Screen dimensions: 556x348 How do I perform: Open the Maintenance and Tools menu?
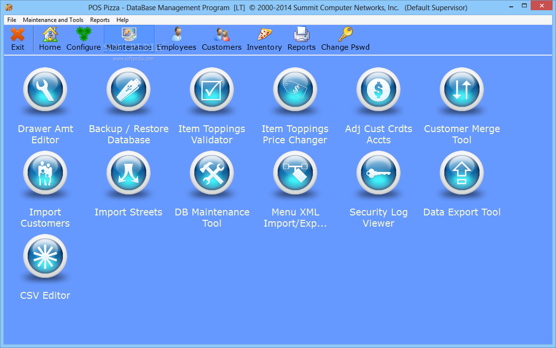tap(53, 20)
